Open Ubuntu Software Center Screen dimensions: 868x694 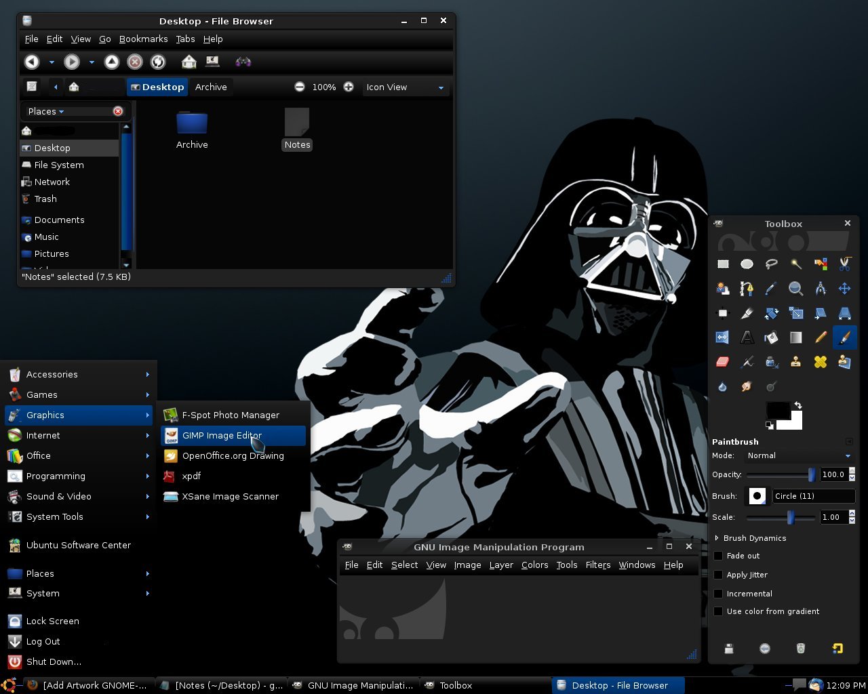(79, 545)
